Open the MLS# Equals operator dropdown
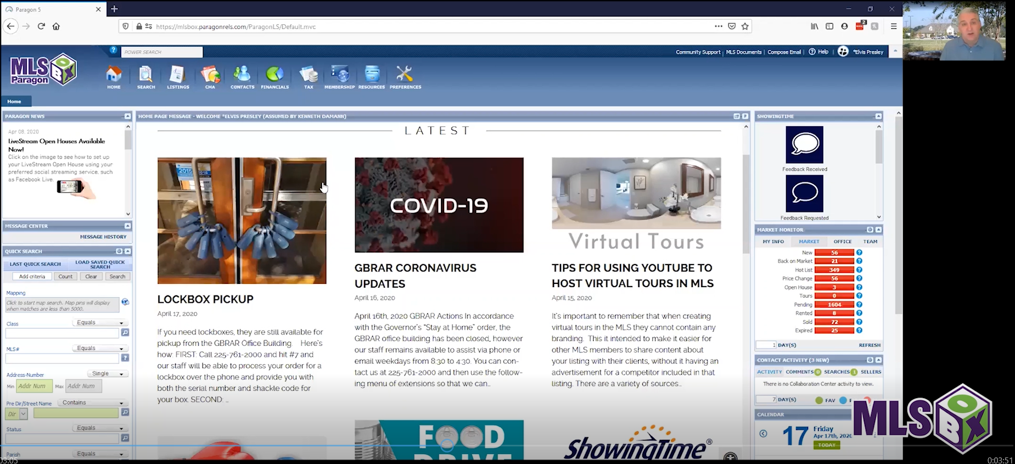1015x464 pixels. [100, 348]
